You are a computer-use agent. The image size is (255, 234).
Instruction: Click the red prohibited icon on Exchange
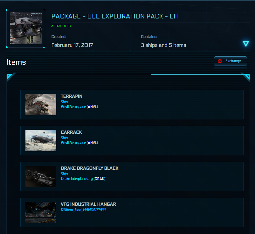(x=220, y=61)
